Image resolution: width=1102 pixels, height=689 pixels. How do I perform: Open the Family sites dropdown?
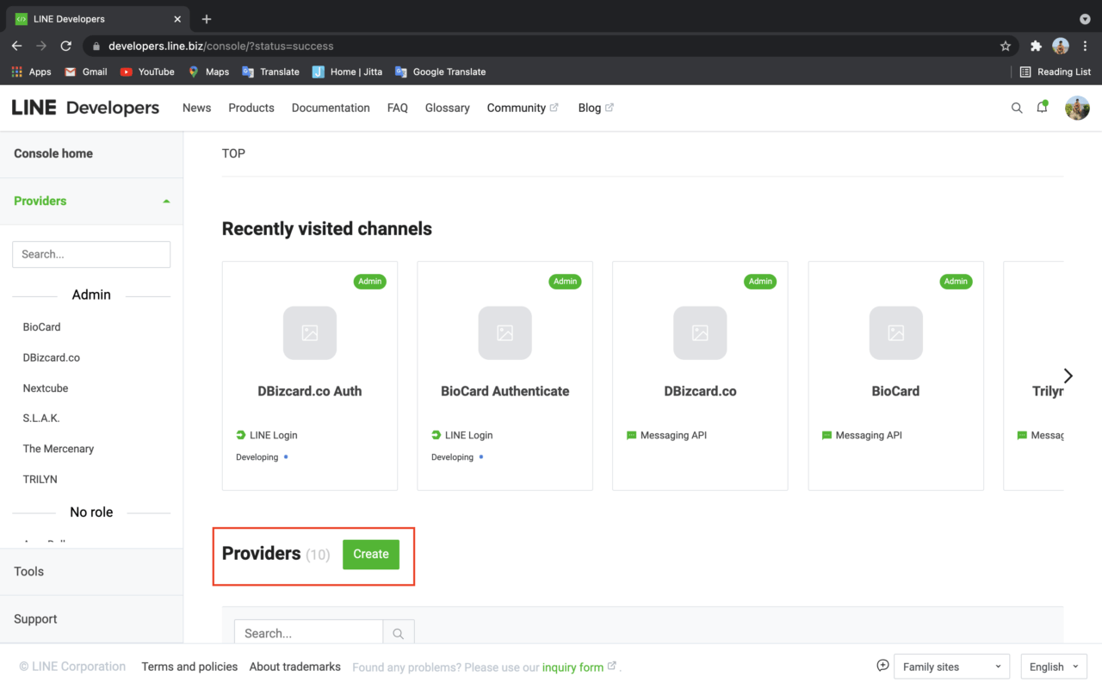click(951, 667)
